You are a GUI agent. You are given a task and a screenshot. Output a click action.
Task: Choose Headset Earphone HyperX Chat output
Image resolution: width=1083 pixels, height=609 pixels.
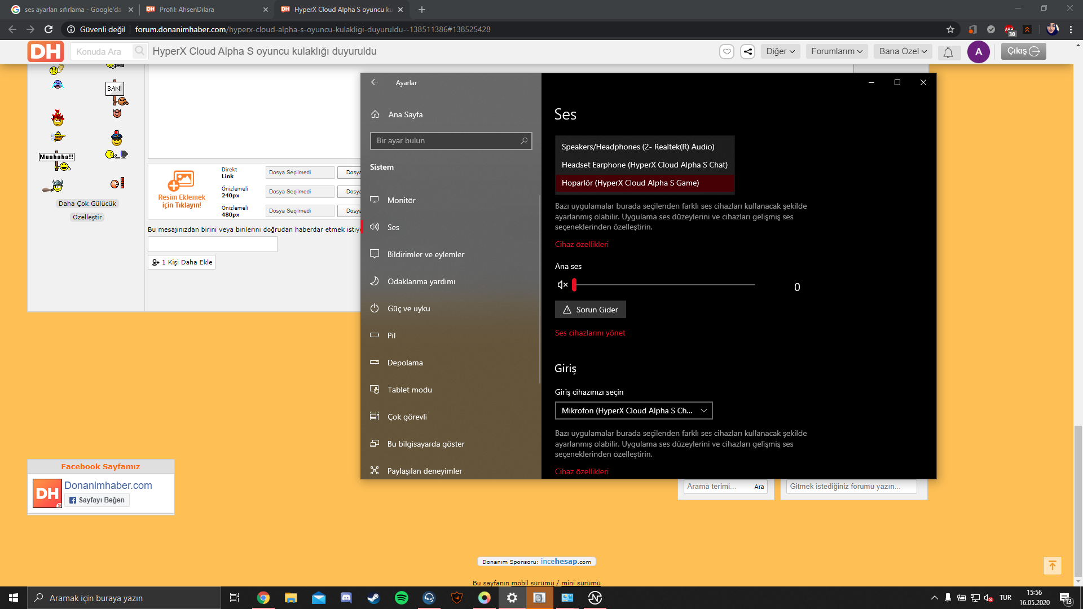645,165
